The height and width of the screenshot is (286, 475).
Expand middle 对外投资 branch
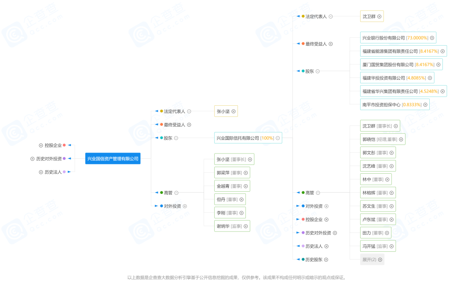tap(185, 206)
